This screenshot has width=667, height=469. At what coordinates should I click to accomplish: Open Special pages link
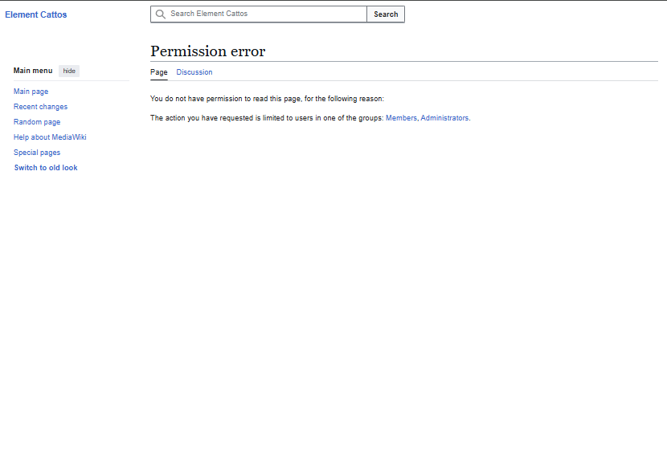(37, 153)
